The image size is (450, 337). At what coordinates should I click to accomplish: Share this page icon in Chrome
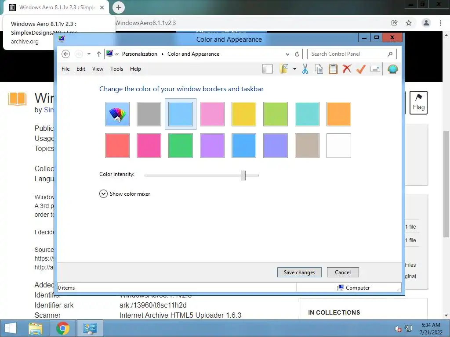pyautogui.click(x=395, y=23)
